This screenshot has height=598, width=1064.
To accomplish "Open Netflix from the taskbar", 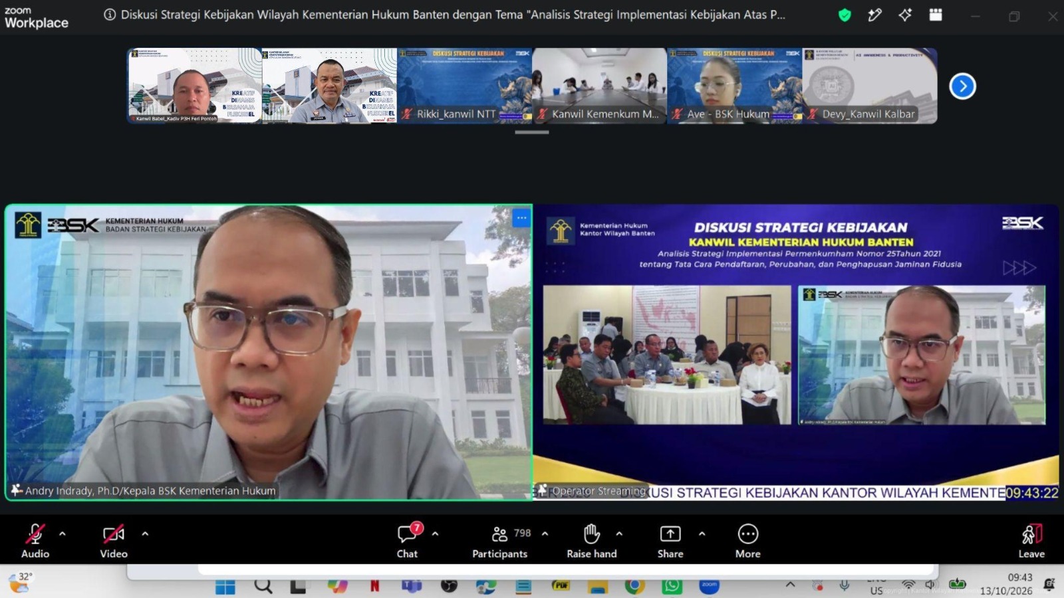I will [x=375, y=586].
